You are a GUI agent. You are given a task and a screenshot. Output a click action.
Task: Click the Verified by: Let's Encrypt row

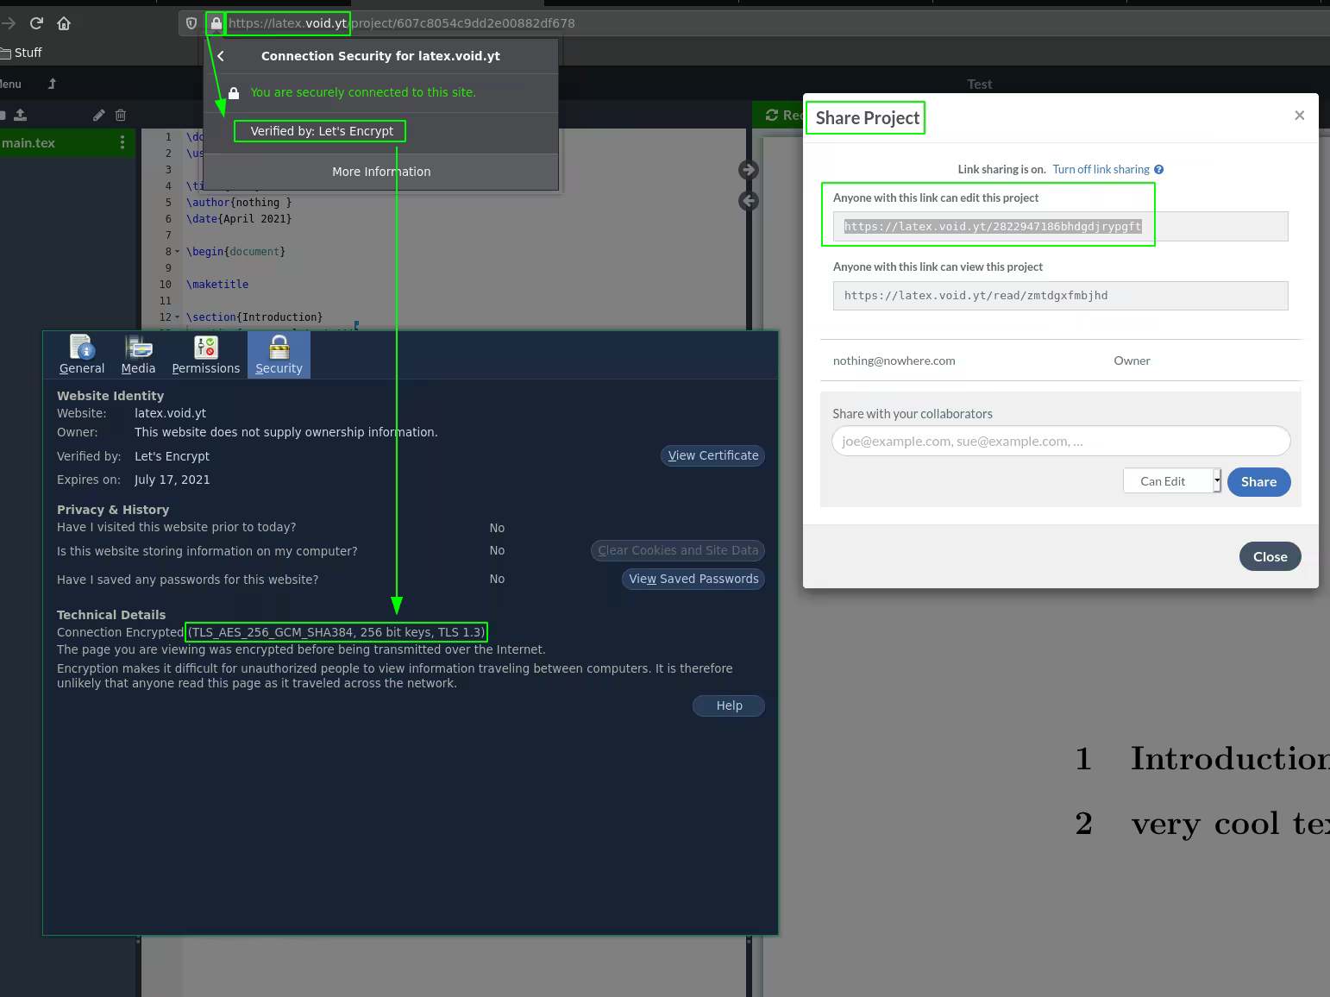click(322, 131)
